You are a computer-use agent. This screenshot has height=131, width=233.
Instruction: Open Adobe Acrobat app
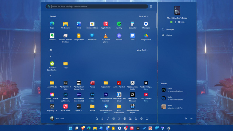119,84
